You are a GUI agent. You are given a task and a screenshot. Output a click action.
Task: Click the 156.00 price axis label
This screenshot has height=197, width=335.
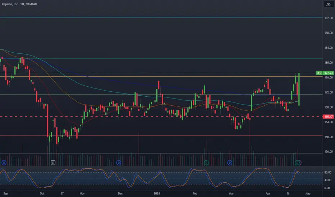[329, 152]
